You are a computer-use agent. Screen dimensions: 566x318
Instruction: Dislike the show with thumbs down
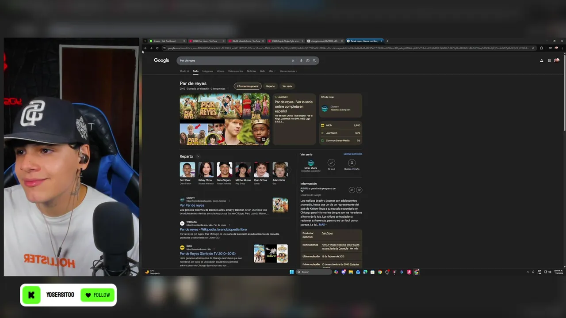coord(359,190)
